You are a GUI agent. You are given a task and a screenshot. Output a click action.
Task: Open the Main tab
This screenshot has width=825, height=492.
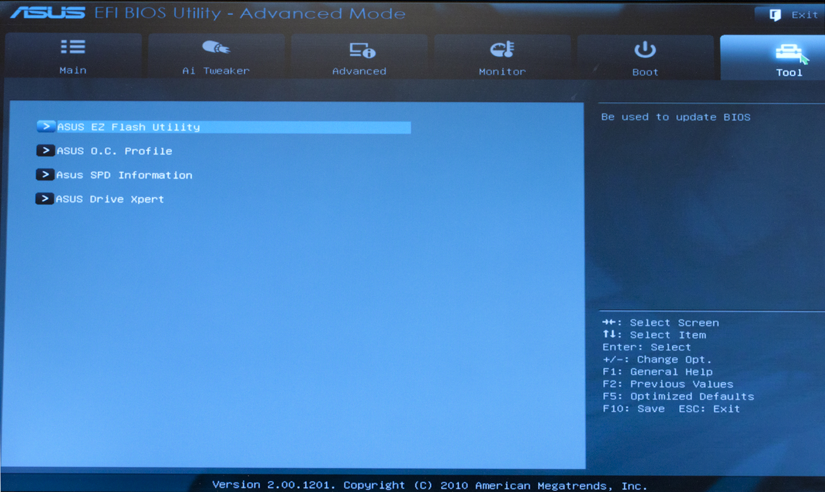click(x=73, y=56)
